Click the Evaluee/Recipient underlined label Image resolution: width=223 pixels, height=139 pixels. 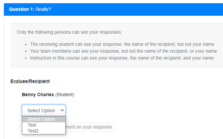click(30, 81)
